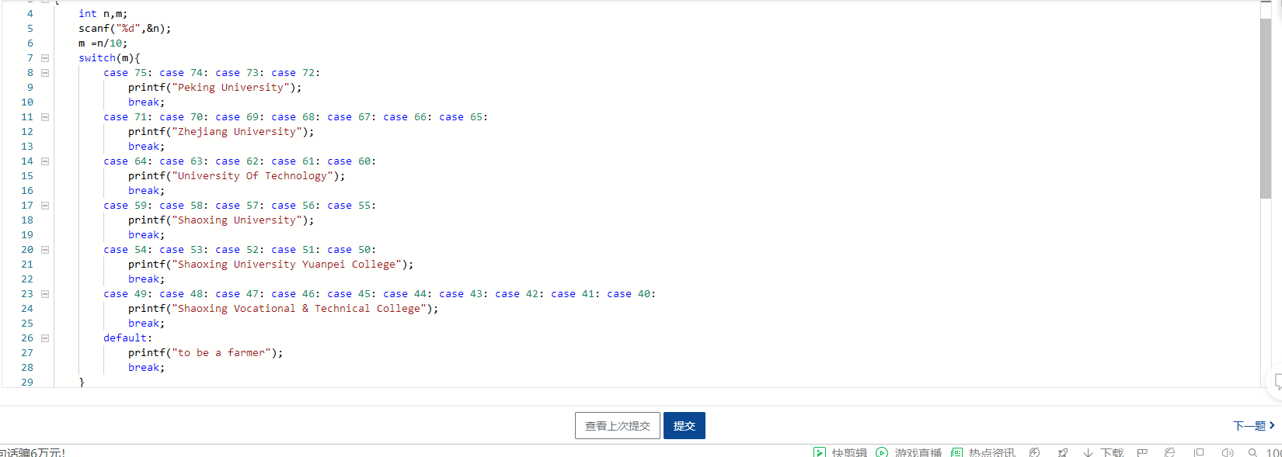The height and width of the screenshot is (457, 1282).
Task: Click the browser accelerator clock-bolt icon
Action: (1034, 452)
